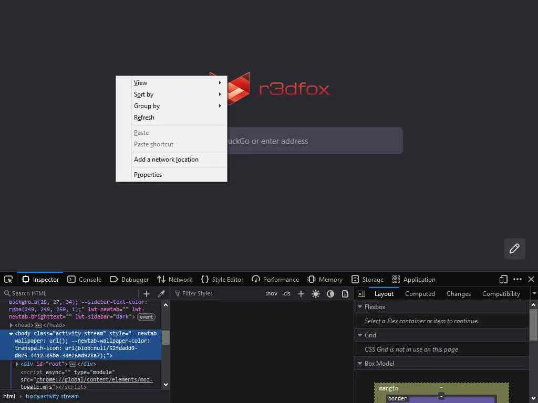Toggle print media simulation page icon
538x403 pixels.
pos(345,294)
